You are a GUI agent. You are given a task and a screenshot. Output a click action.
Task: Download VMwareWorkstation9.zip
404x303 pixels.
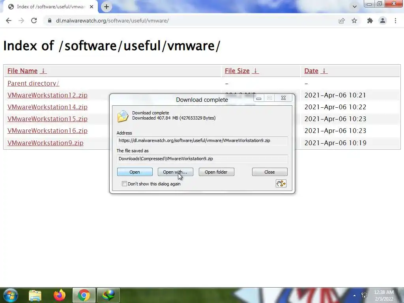point(45,143)
